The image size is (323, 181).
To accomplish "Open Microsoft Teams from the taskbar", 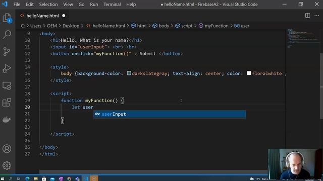I will pyautogui.click(x=77, y=179).
